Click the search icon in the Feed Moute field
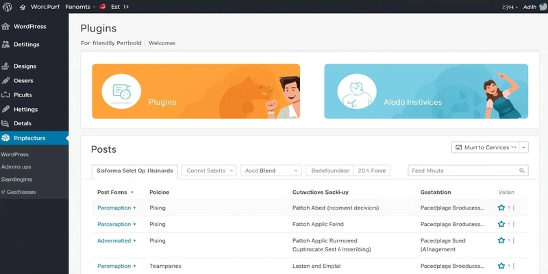 [x=522, y=171]
